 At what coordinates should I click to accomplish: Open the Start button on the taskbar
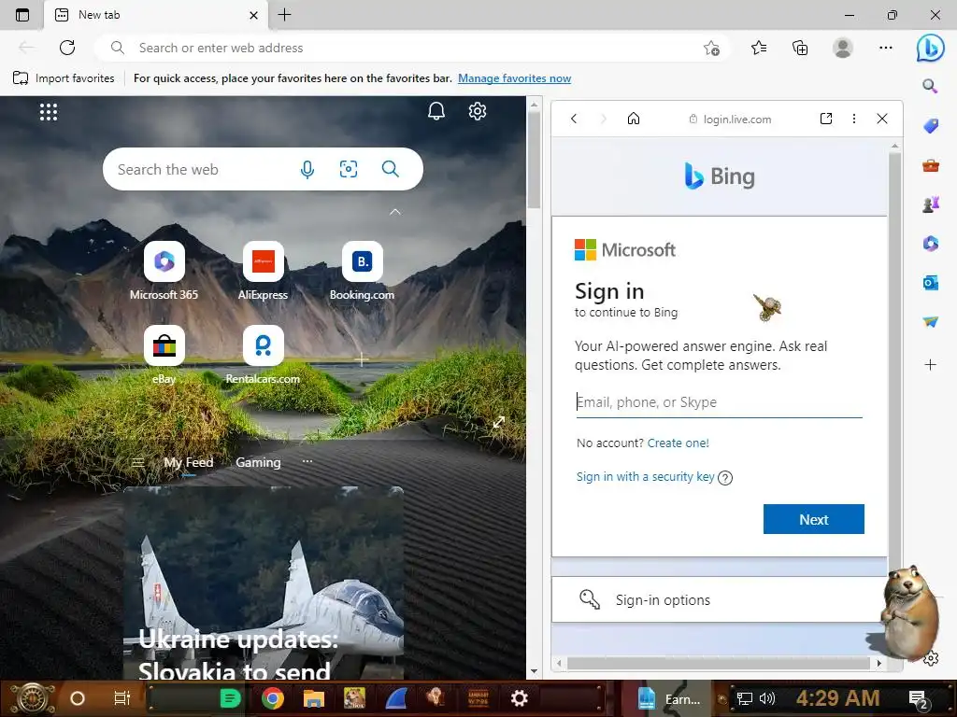click(x=33, y=698)
